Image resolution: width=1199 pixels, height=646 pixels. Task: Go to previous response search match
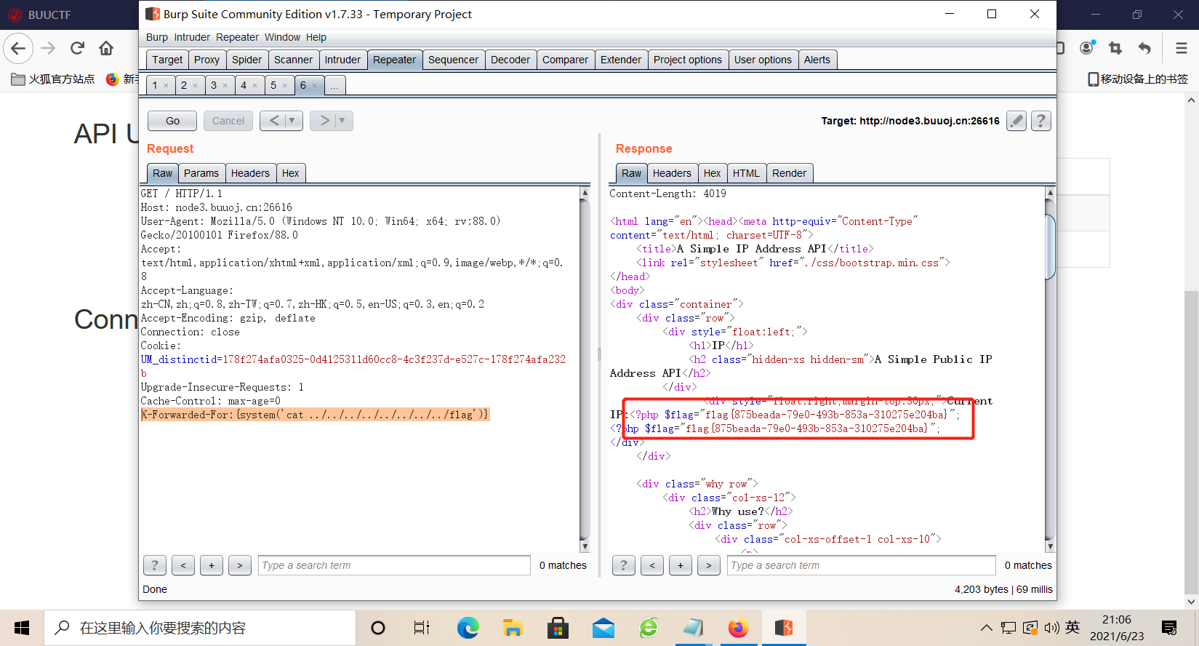click(x=652, y=565)
